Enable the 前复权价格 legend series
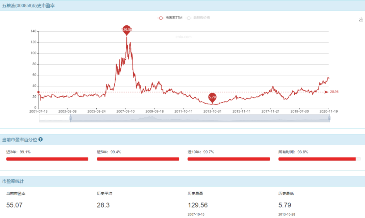 click(x=198, y=18)
